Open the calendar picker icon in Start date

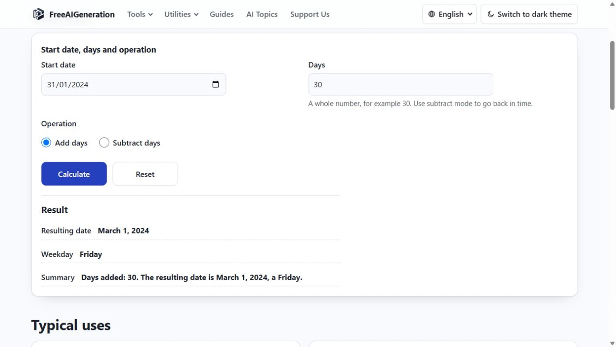216,84
